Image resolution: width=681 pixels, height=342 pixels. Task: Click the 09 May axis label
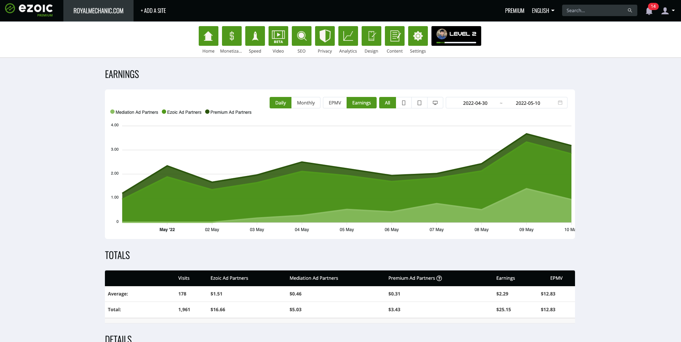click(x=526, y=230)
